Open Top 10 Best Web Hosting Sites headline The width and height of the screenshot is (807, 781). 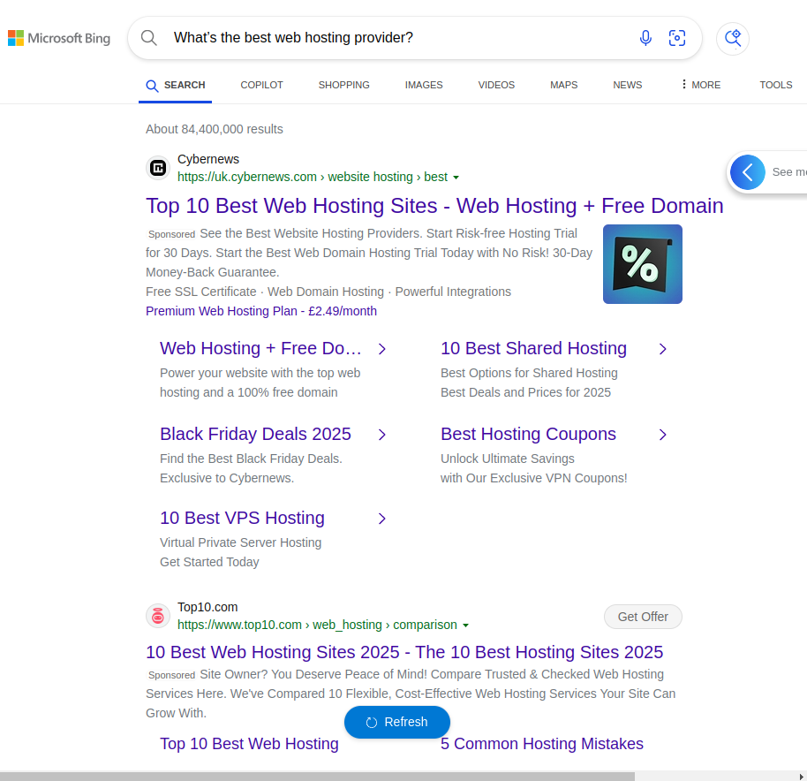(x=434, y=206)
